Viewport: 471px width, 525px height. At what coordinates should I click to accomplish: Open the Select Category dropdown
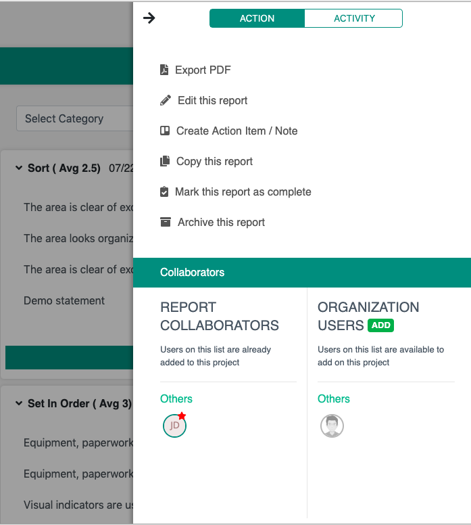[74, 118]
